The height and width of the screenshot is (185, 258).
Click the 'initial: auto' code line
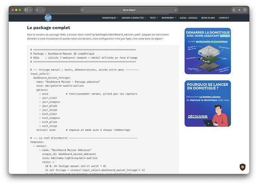coord(46,130)
